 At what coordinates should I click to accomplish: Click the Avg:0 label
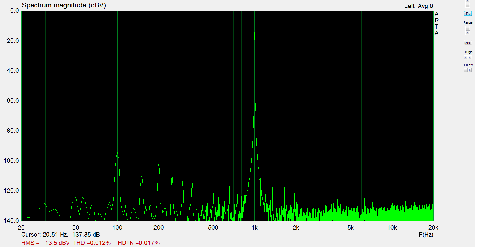(x=425, y=6)
